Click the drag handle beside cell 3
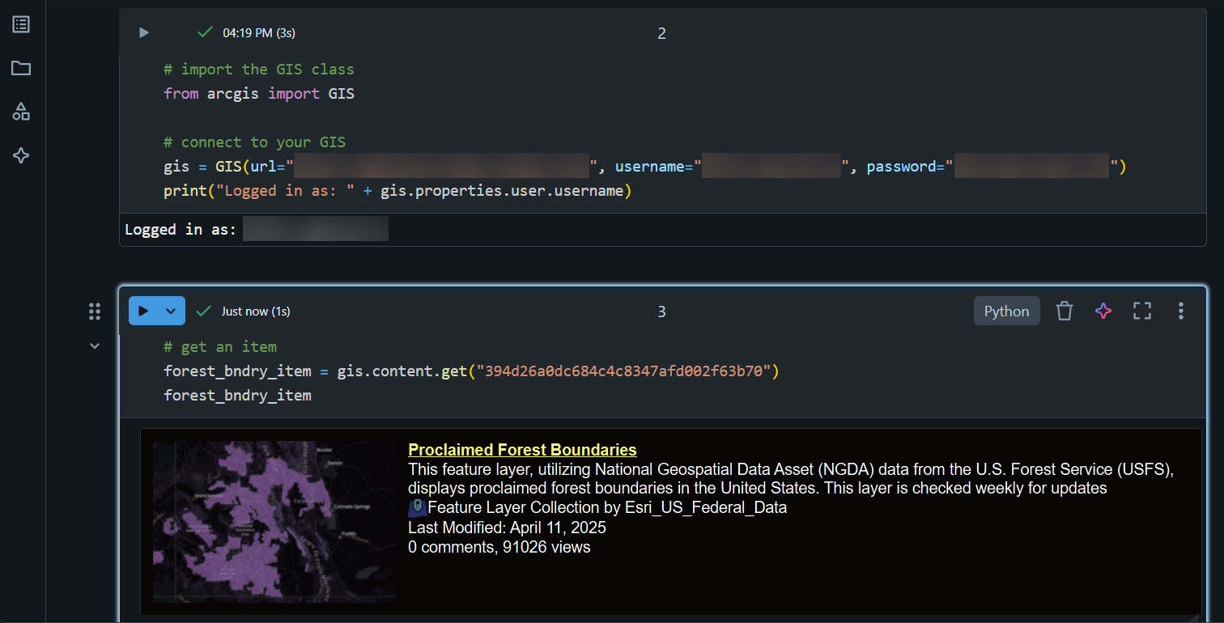 coord(95,311)
